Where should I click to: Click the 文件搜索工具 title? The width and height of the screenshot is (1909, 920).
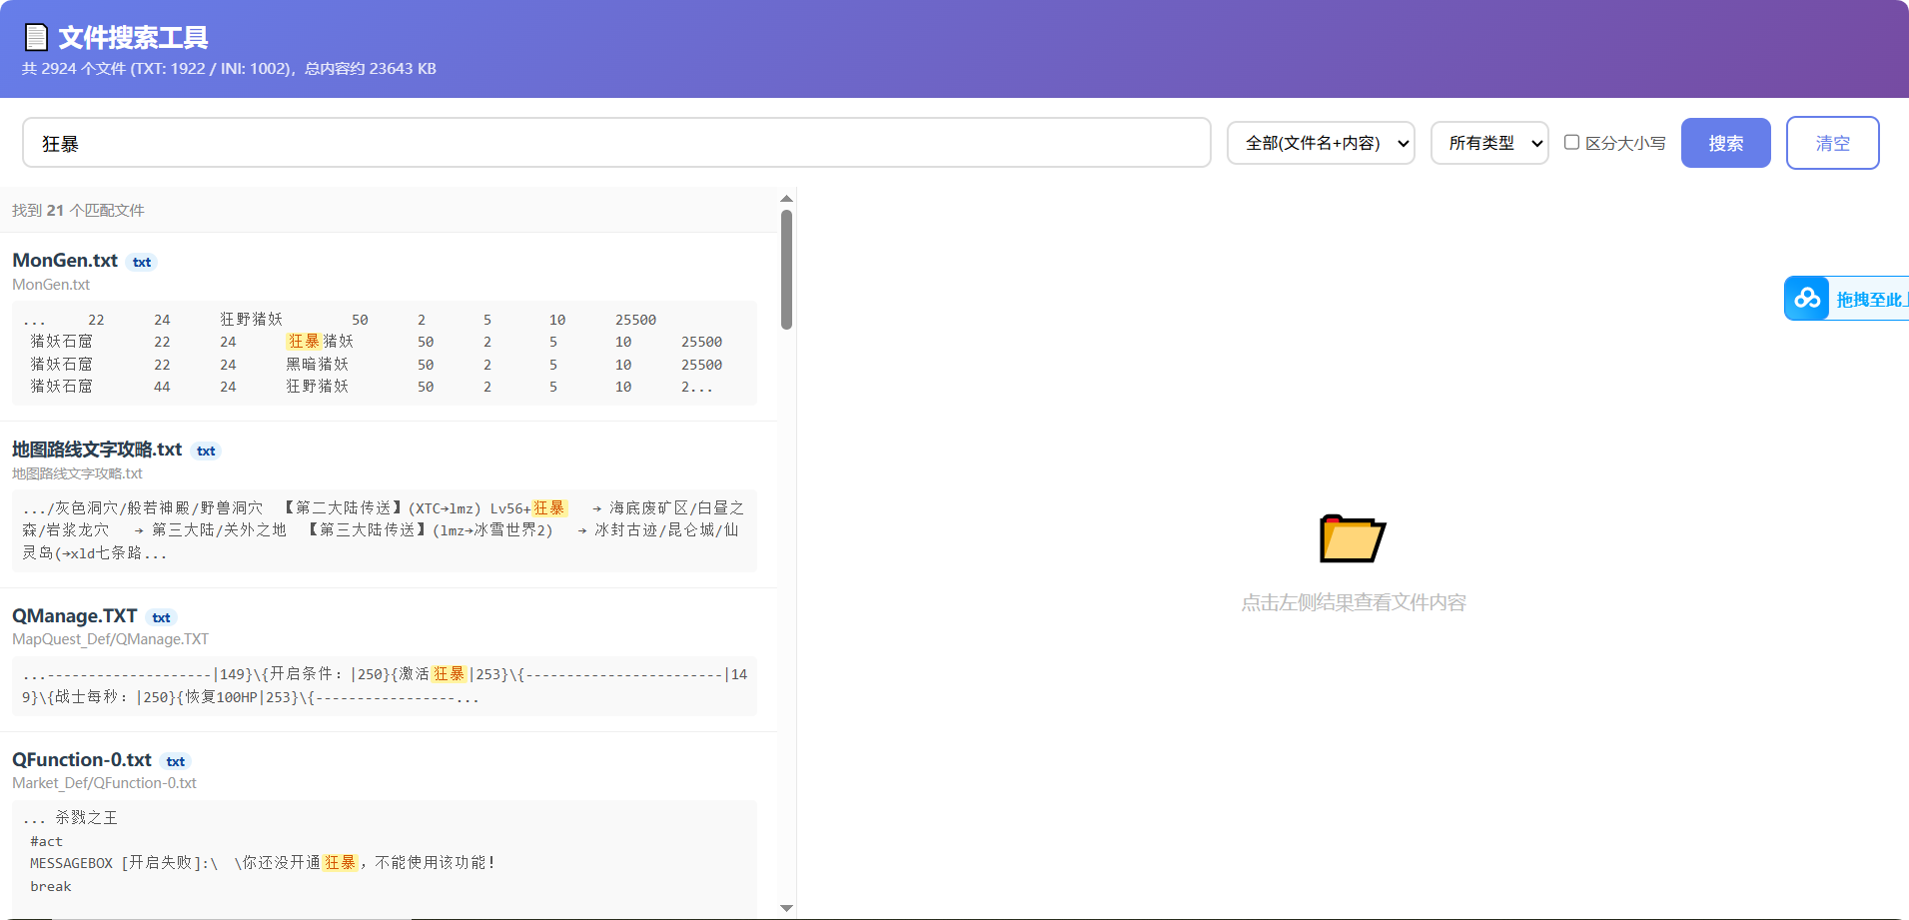pos(133,38)
